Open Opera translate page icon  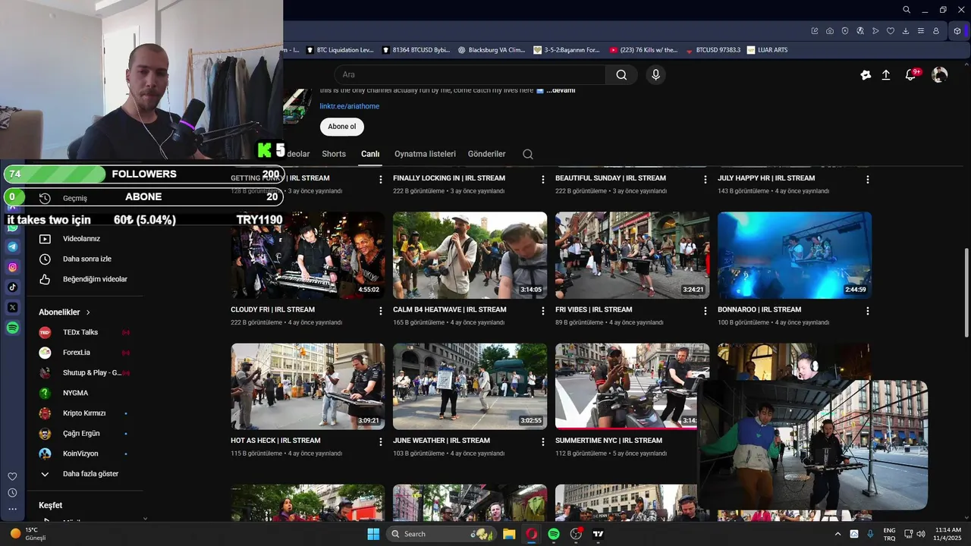(x=860, y=31)
